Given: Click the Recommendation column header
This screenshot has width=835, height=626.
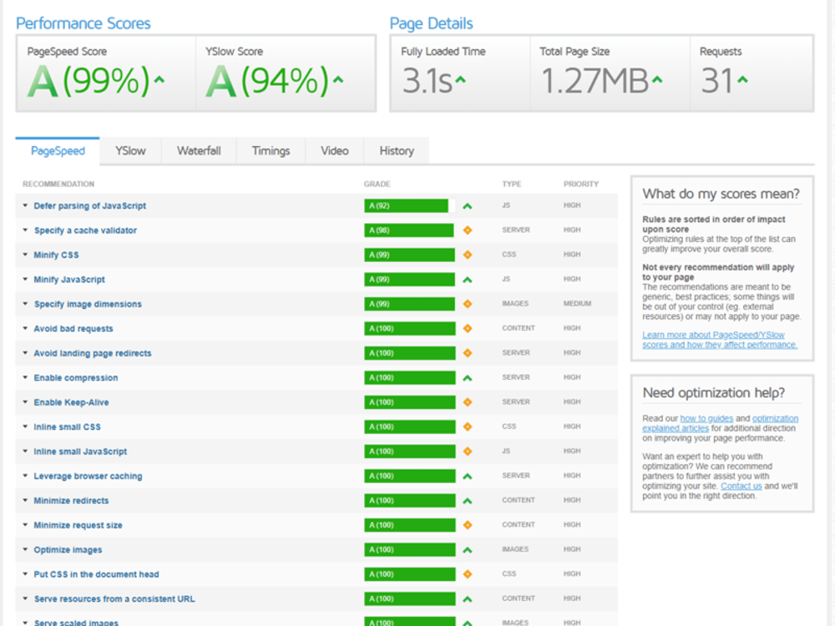Looking at the screenshot, I should [58, 184].
